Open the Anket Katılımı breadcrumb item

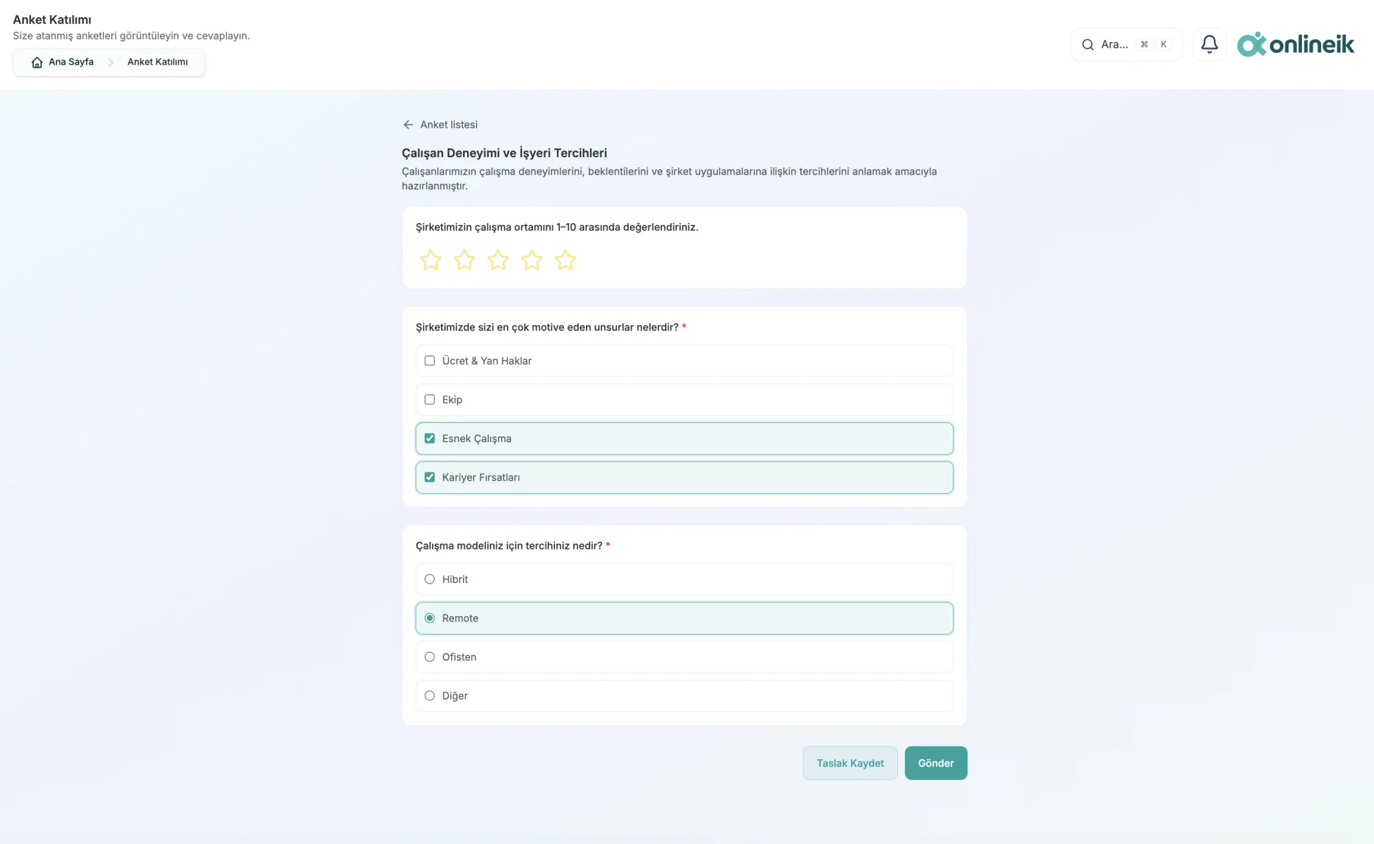(x=157, y=62)
